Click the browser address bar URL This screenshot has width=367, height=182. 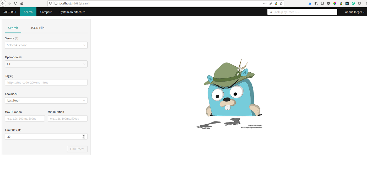tap(74, 3)
